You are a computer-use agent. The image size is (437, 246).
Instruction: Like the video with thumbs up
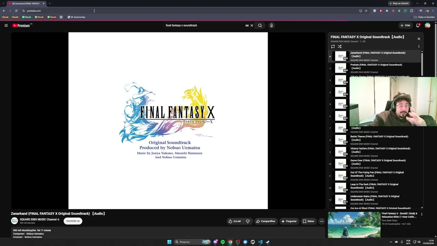[x=235, y=221]
